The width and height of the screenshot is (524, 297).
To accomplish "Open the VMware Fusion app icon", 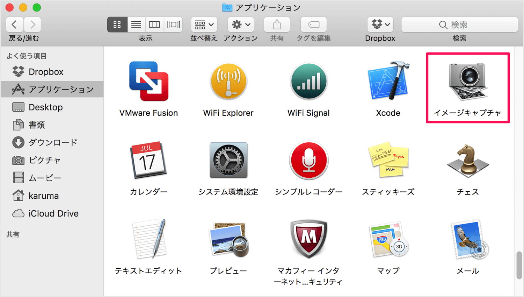I will [x=149, y=81].
